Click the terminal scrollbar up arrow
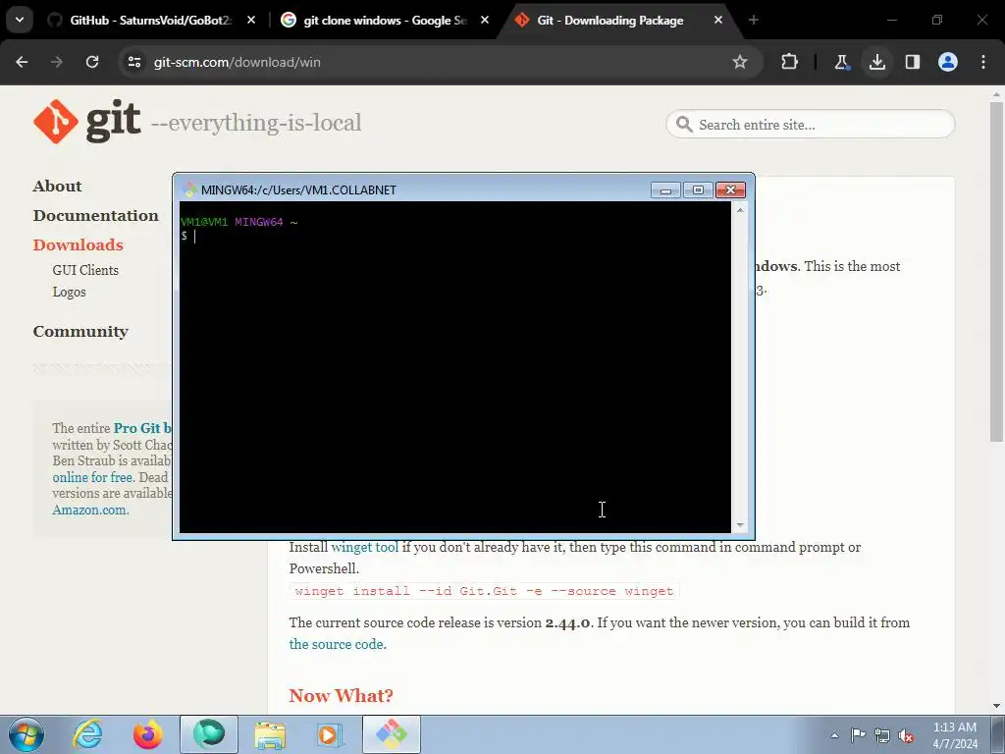This screenshot has width=1005, height=754. tap(740, 210)
